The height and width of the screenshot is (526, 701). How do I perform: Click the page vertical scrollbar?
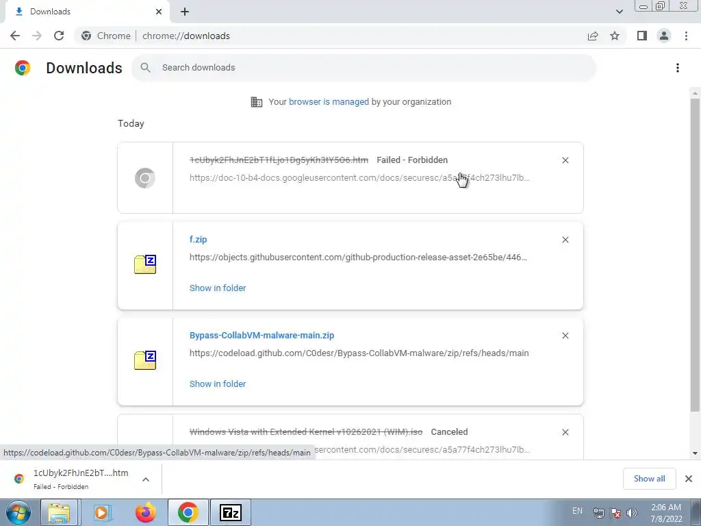pos(695,255)
